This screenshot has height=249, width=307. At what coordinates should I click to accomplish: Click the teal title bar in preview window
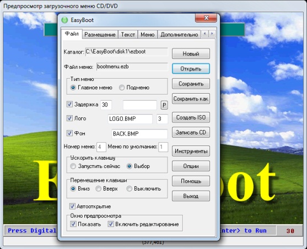[232, 29]
